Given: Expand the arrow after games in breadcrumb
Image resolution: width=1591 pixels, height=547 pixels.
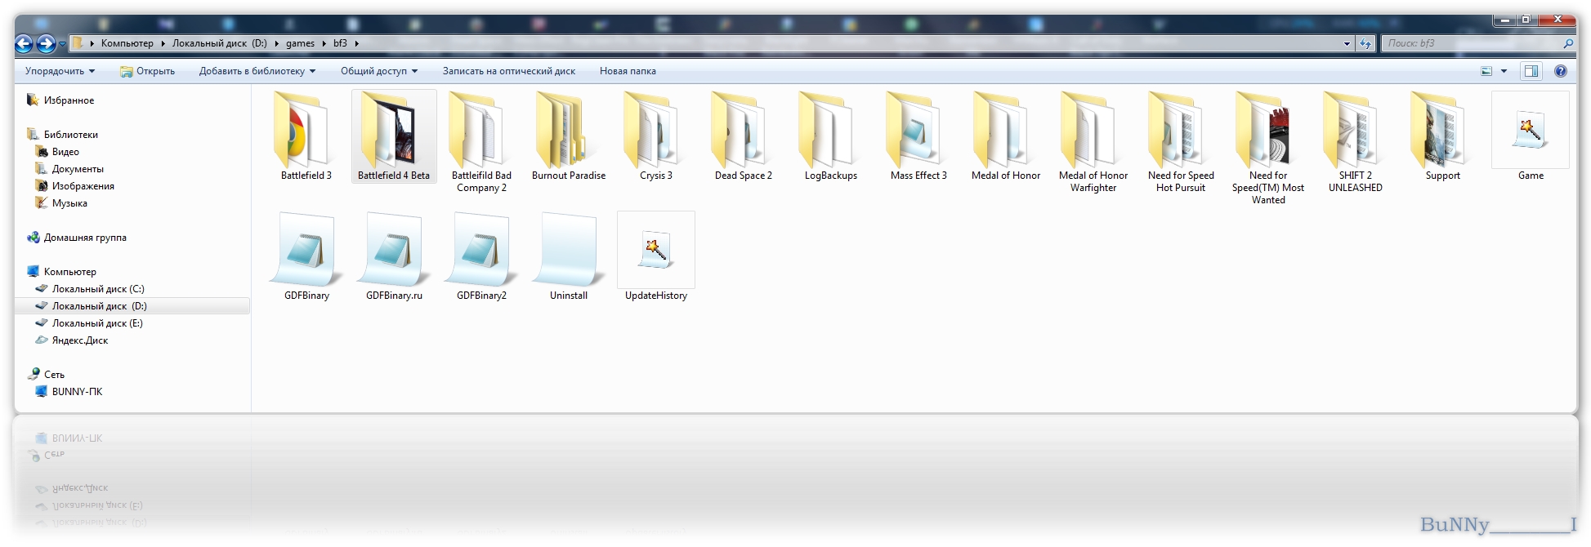Looking at the screenshot, I should tap(324, 43).
